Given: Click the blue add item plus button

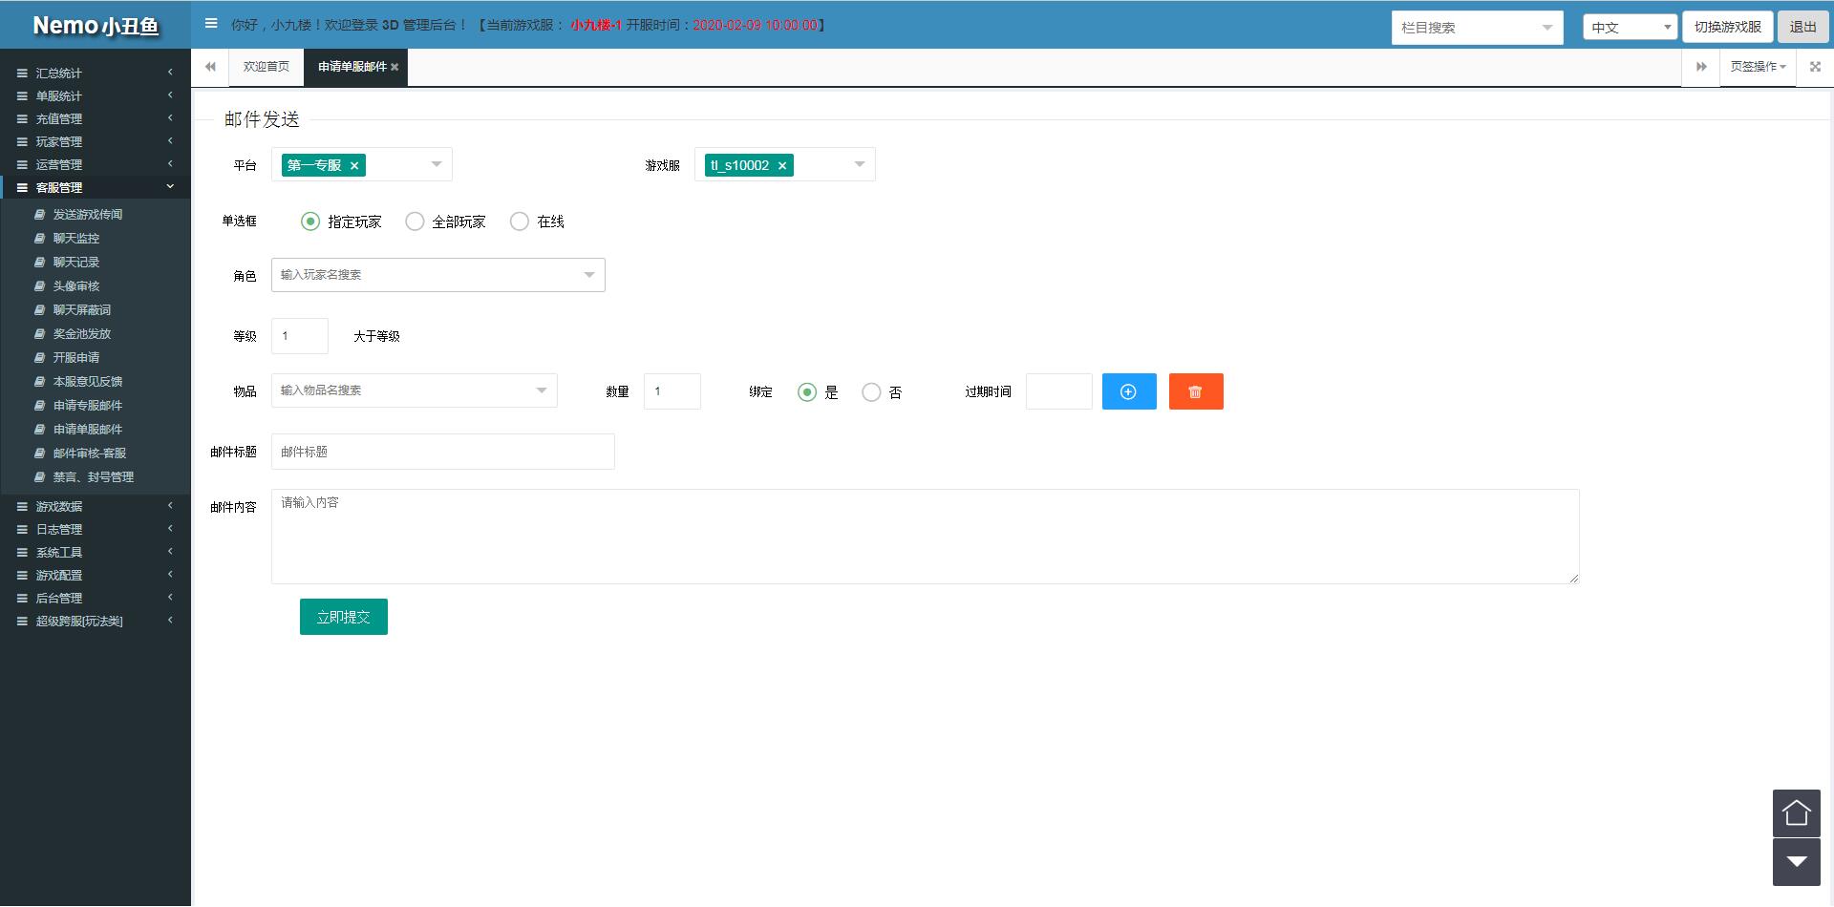Looking at the screenshot, I should coord(1128,391).
